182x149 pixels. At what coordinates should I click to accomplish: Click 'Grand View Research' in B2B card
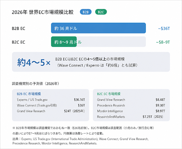coord(31,111)
